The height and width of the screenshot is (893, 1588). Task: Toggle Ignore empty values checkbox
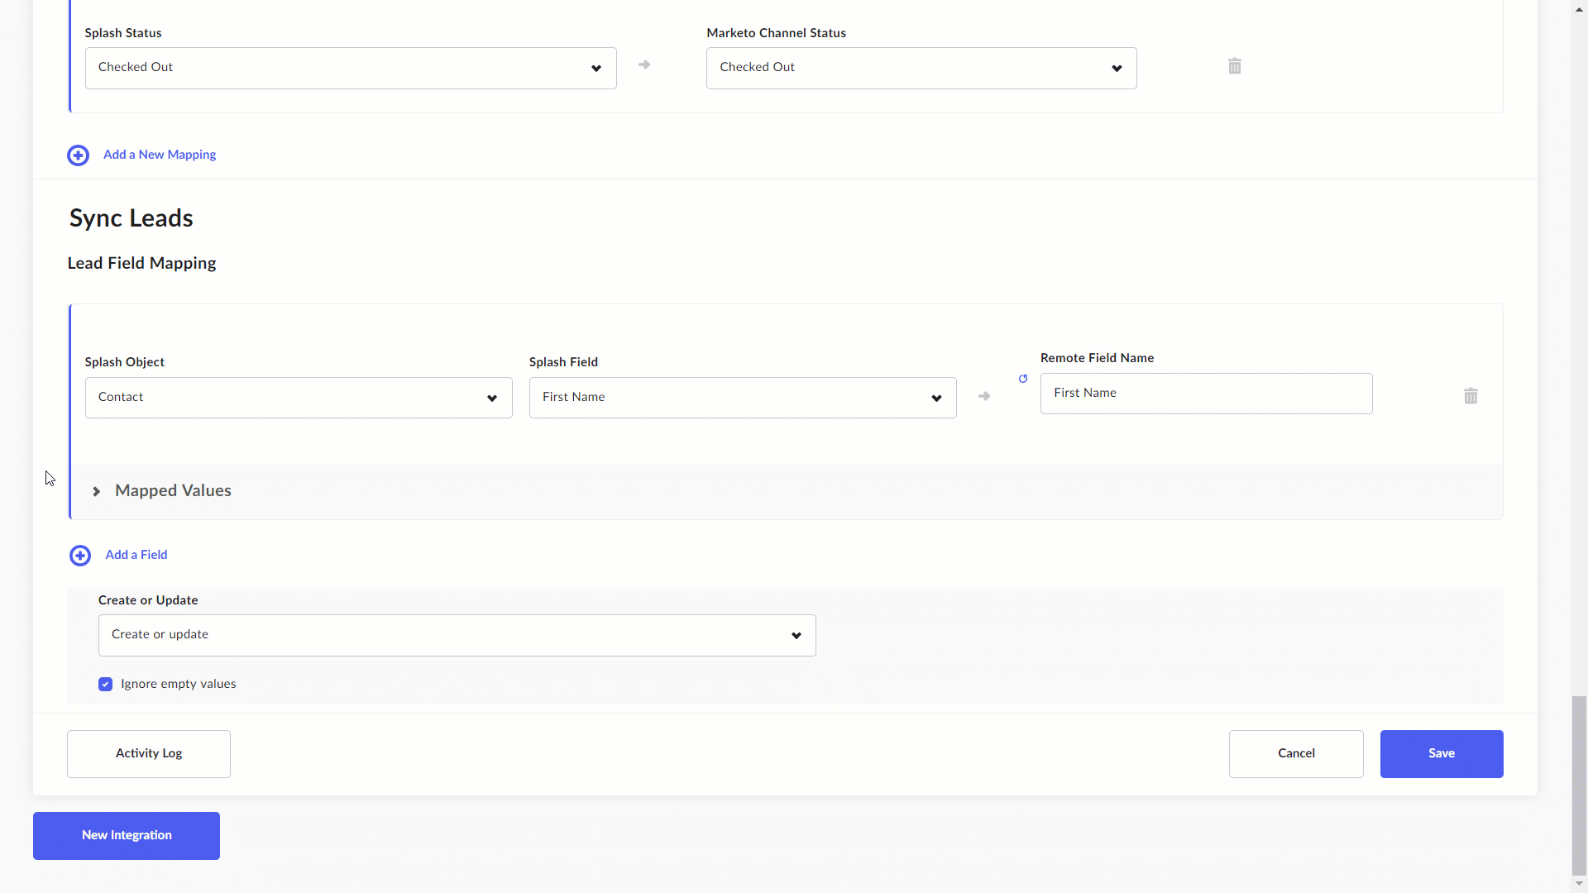pyautogui.click(x=105, y=684)
